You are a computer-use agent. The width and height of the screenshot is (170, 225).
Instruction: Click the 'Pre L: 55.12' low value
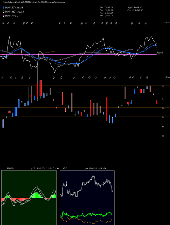coord(106,13)
